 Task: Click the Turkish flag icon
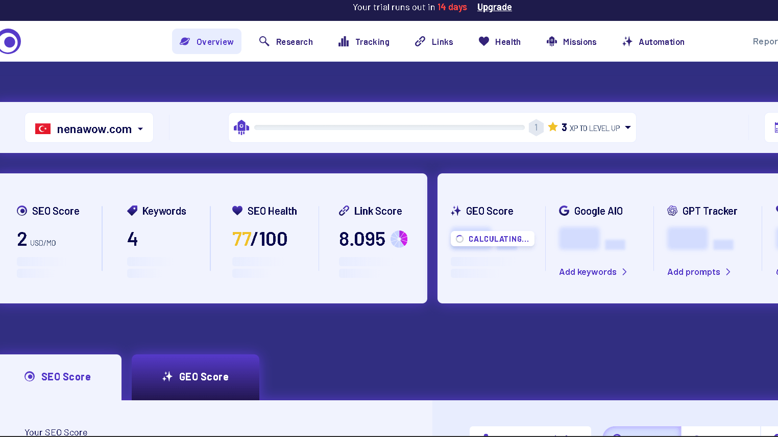(x=43, y=128)
